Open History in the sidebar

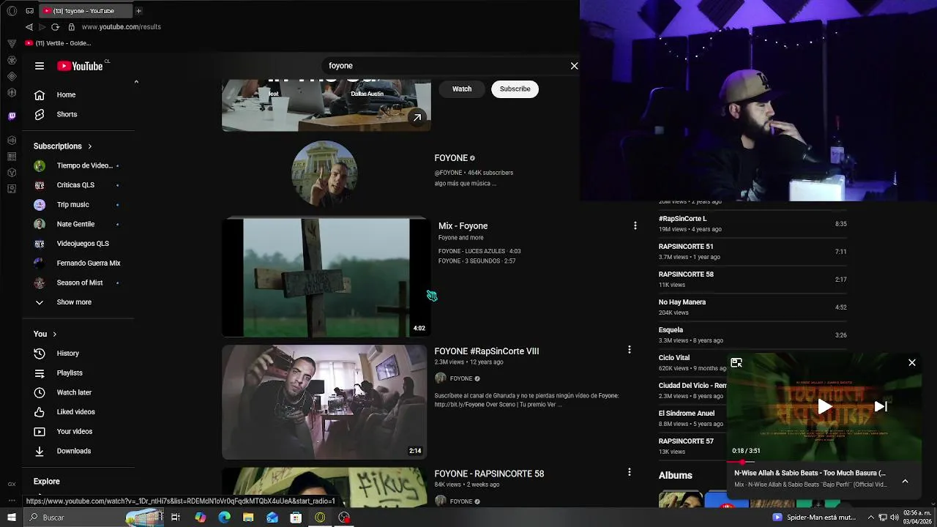click(x=79, y=354)
